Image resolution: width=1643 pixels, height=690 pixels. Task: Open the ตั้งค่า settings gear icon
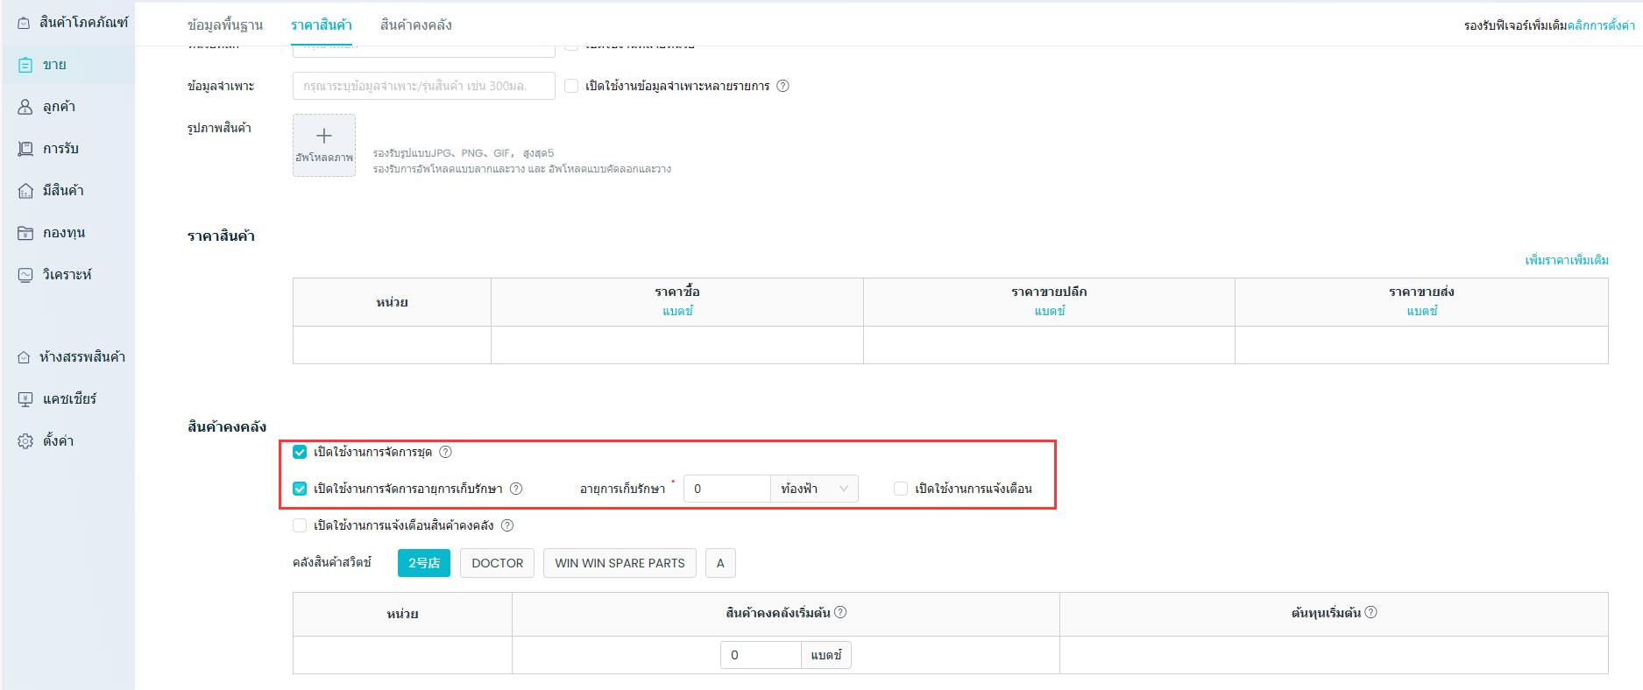[25, 441]
